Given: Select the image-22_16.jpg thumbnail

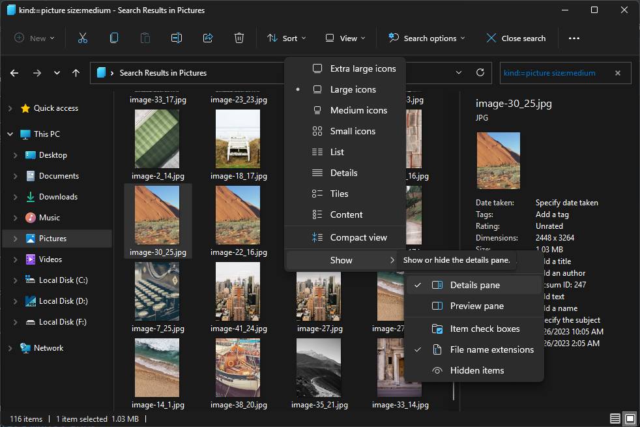Looking at the screenshot, I should (238, 214).
